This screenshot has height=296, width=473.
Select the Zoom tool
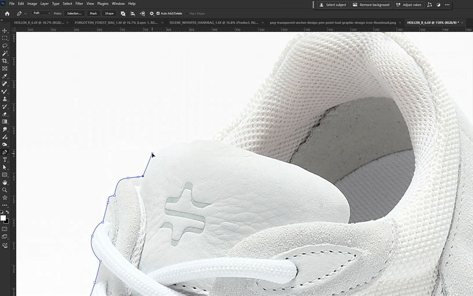click(x=5, y=190)
